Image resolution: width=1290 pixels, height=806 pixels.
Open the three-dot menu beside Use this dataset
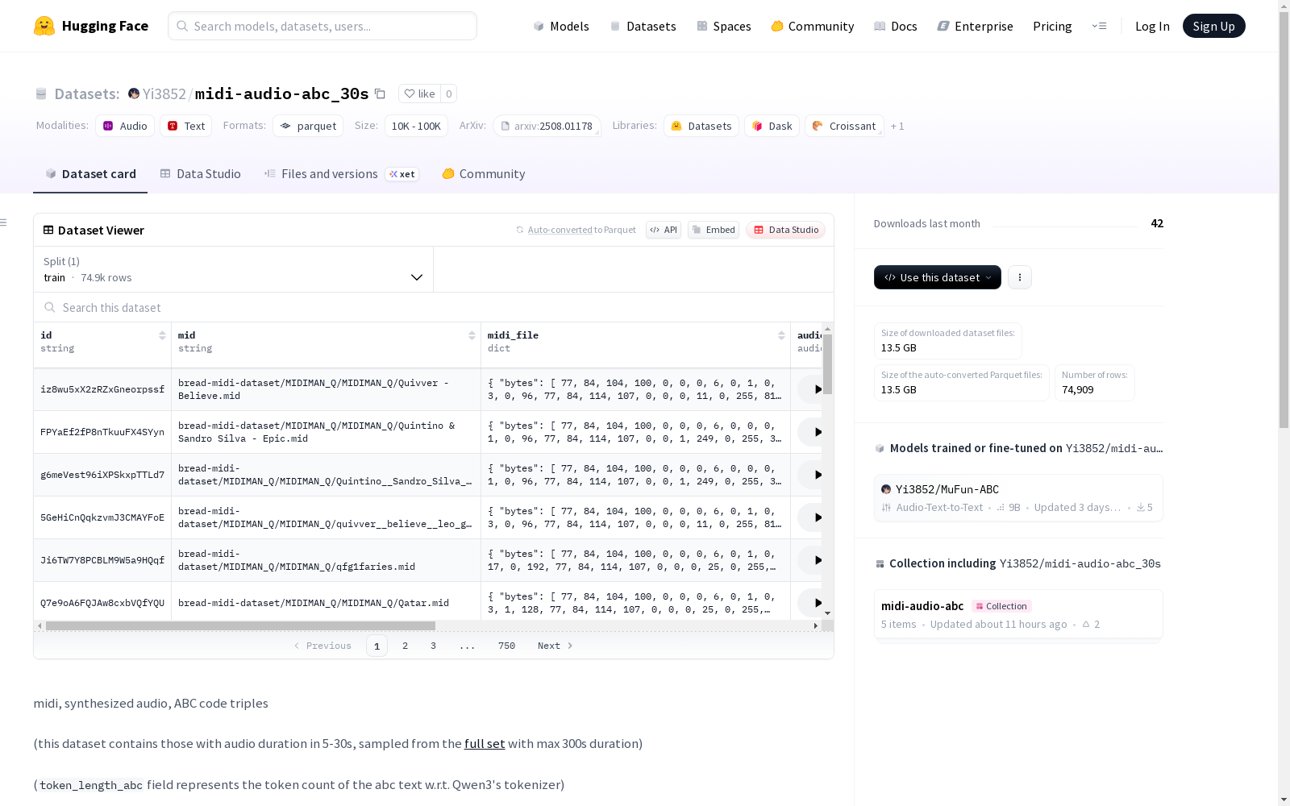tap(1020, 277)
